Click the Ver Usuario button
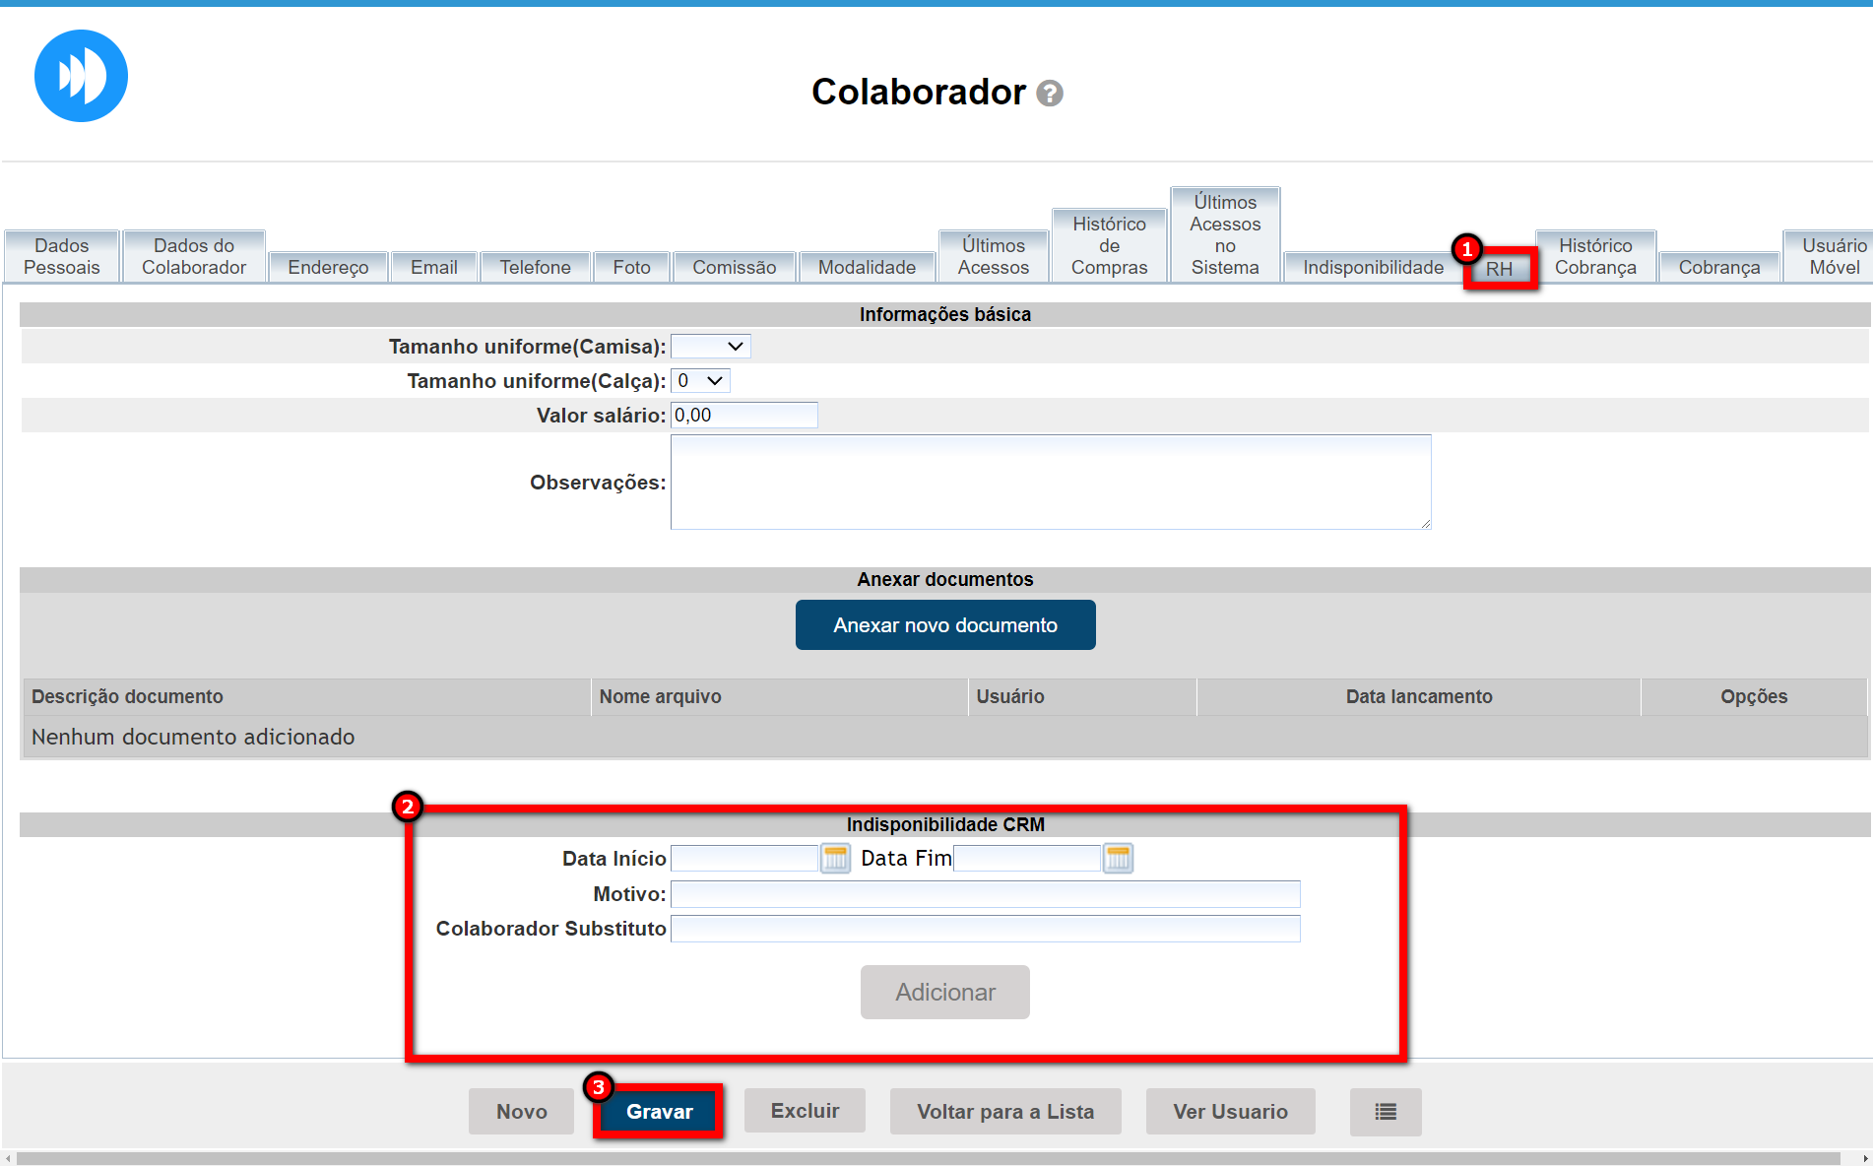Image resolution: width=1873 pixels, height=1166 pixels. tap(1230, 1112)
